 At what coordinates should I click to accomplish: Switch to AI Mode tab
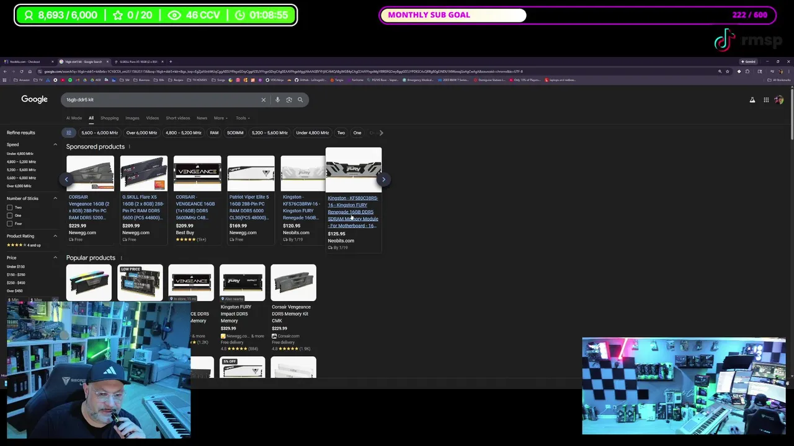[x=74, y=118]
